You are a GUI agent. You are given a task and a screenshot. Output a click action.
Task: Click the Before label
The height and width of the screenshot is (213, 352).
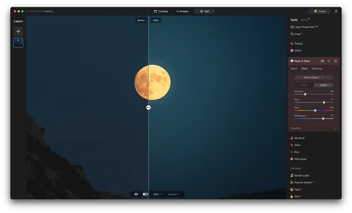[x=141, y=20]
